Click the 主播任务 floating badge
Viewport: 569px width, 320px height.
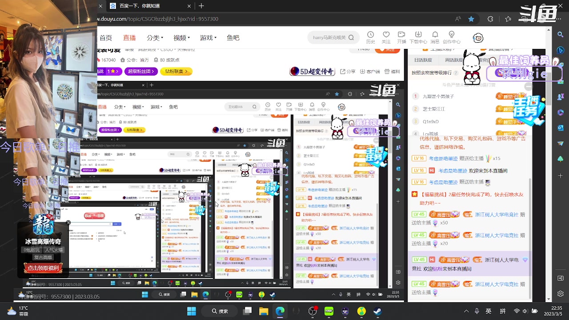(x=529, y=110)
